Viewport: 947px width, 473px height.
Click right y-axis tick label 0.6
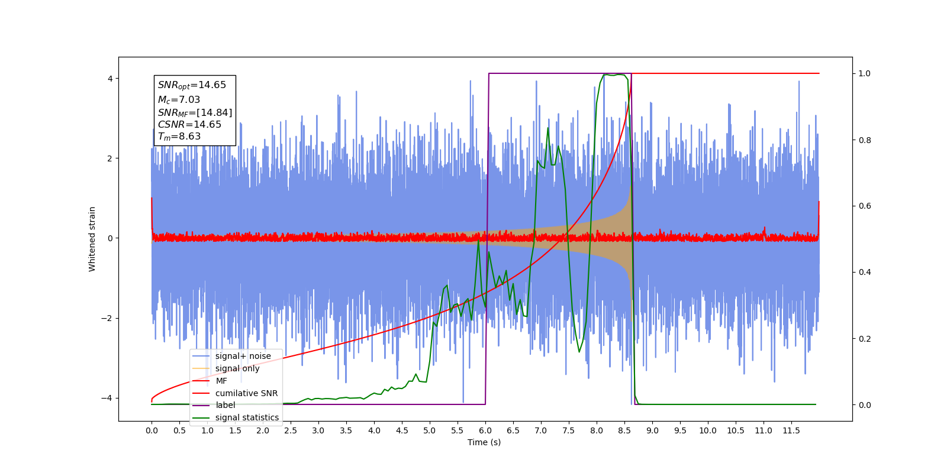tap(865, 206)
